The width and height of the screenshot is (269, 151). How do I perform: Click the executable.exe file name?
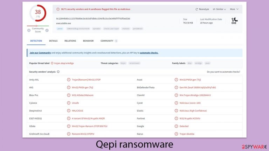coord(63,23)
